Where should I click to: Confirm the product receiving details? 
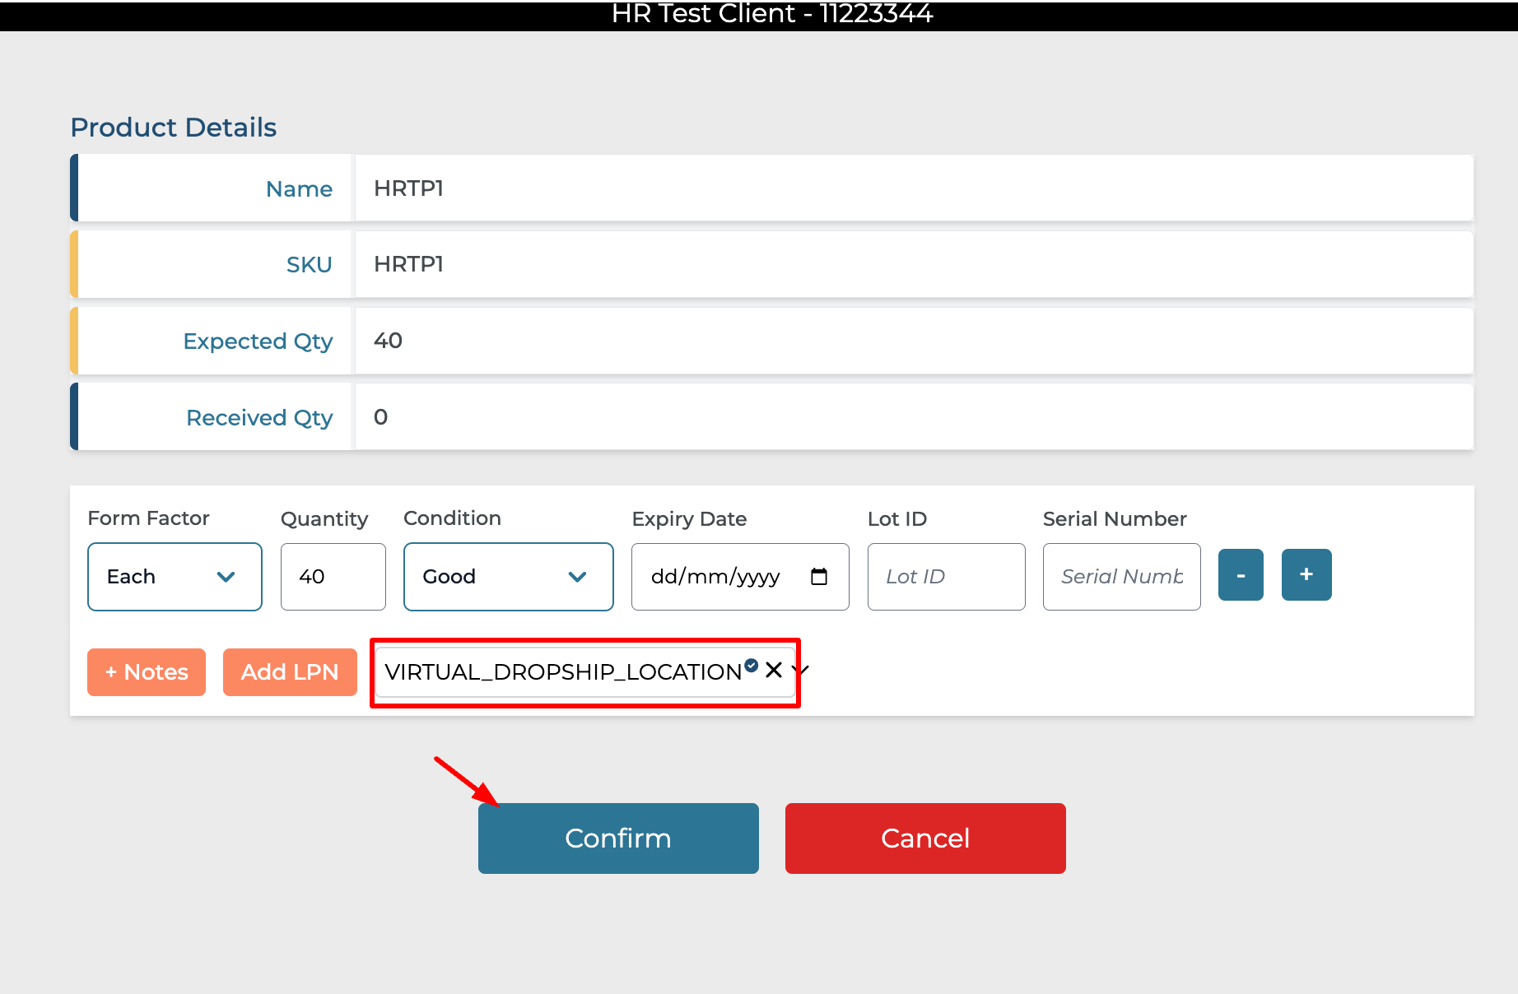pyautogui.click(x=618, y=838)
